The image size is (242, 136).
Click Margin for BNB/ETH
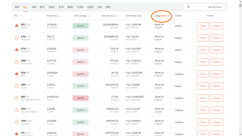(x=217, y=62)
